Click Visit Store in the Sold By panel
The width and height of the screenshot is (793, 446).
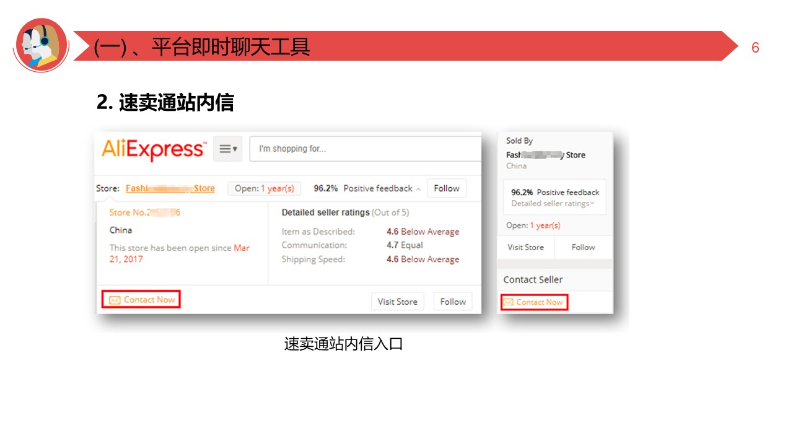click(x=525, y=247)
